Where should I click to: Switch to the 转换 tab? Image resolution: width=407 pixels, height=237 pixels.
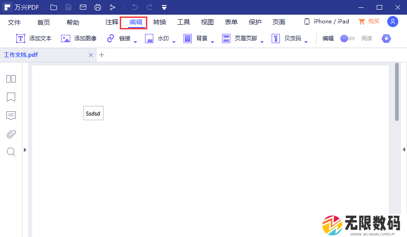point(160,22)
